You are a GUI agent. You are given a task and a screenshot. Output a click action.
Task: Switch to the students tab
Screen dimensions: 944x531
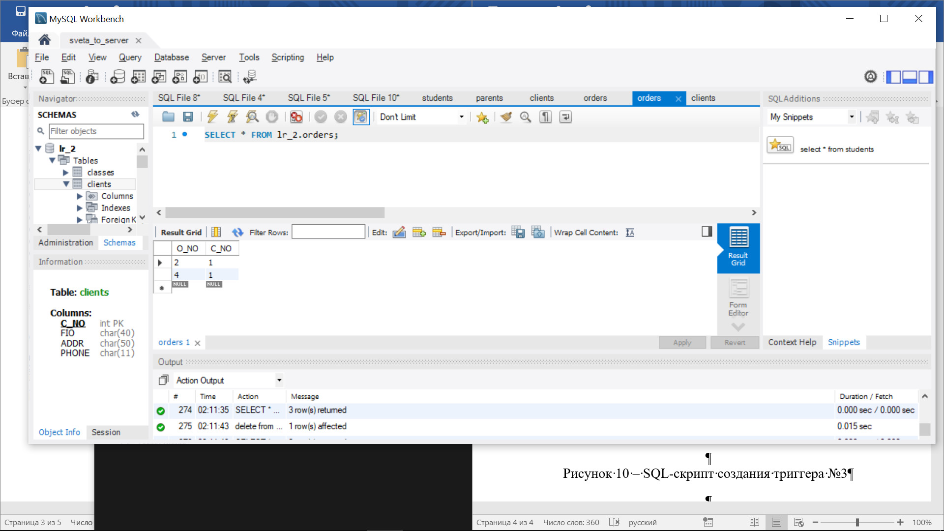(x=437, y=98)
